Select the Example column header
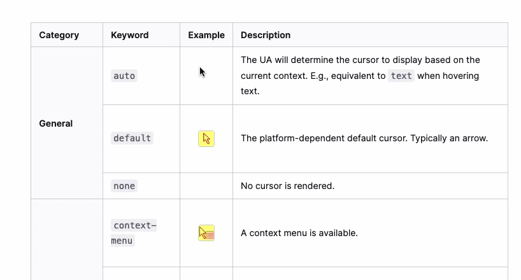The width and height of the screenshot is (521, 280). click(x=206, y=35)
